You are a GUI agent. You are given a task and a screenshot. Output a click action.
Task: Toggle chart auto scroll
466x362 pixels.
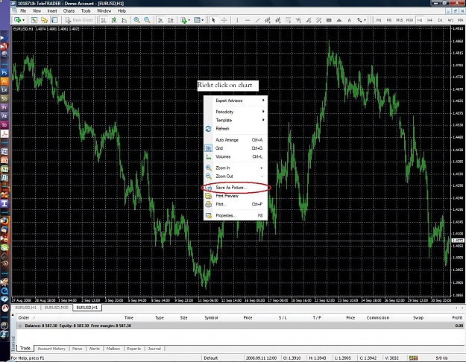coord(160,20)
